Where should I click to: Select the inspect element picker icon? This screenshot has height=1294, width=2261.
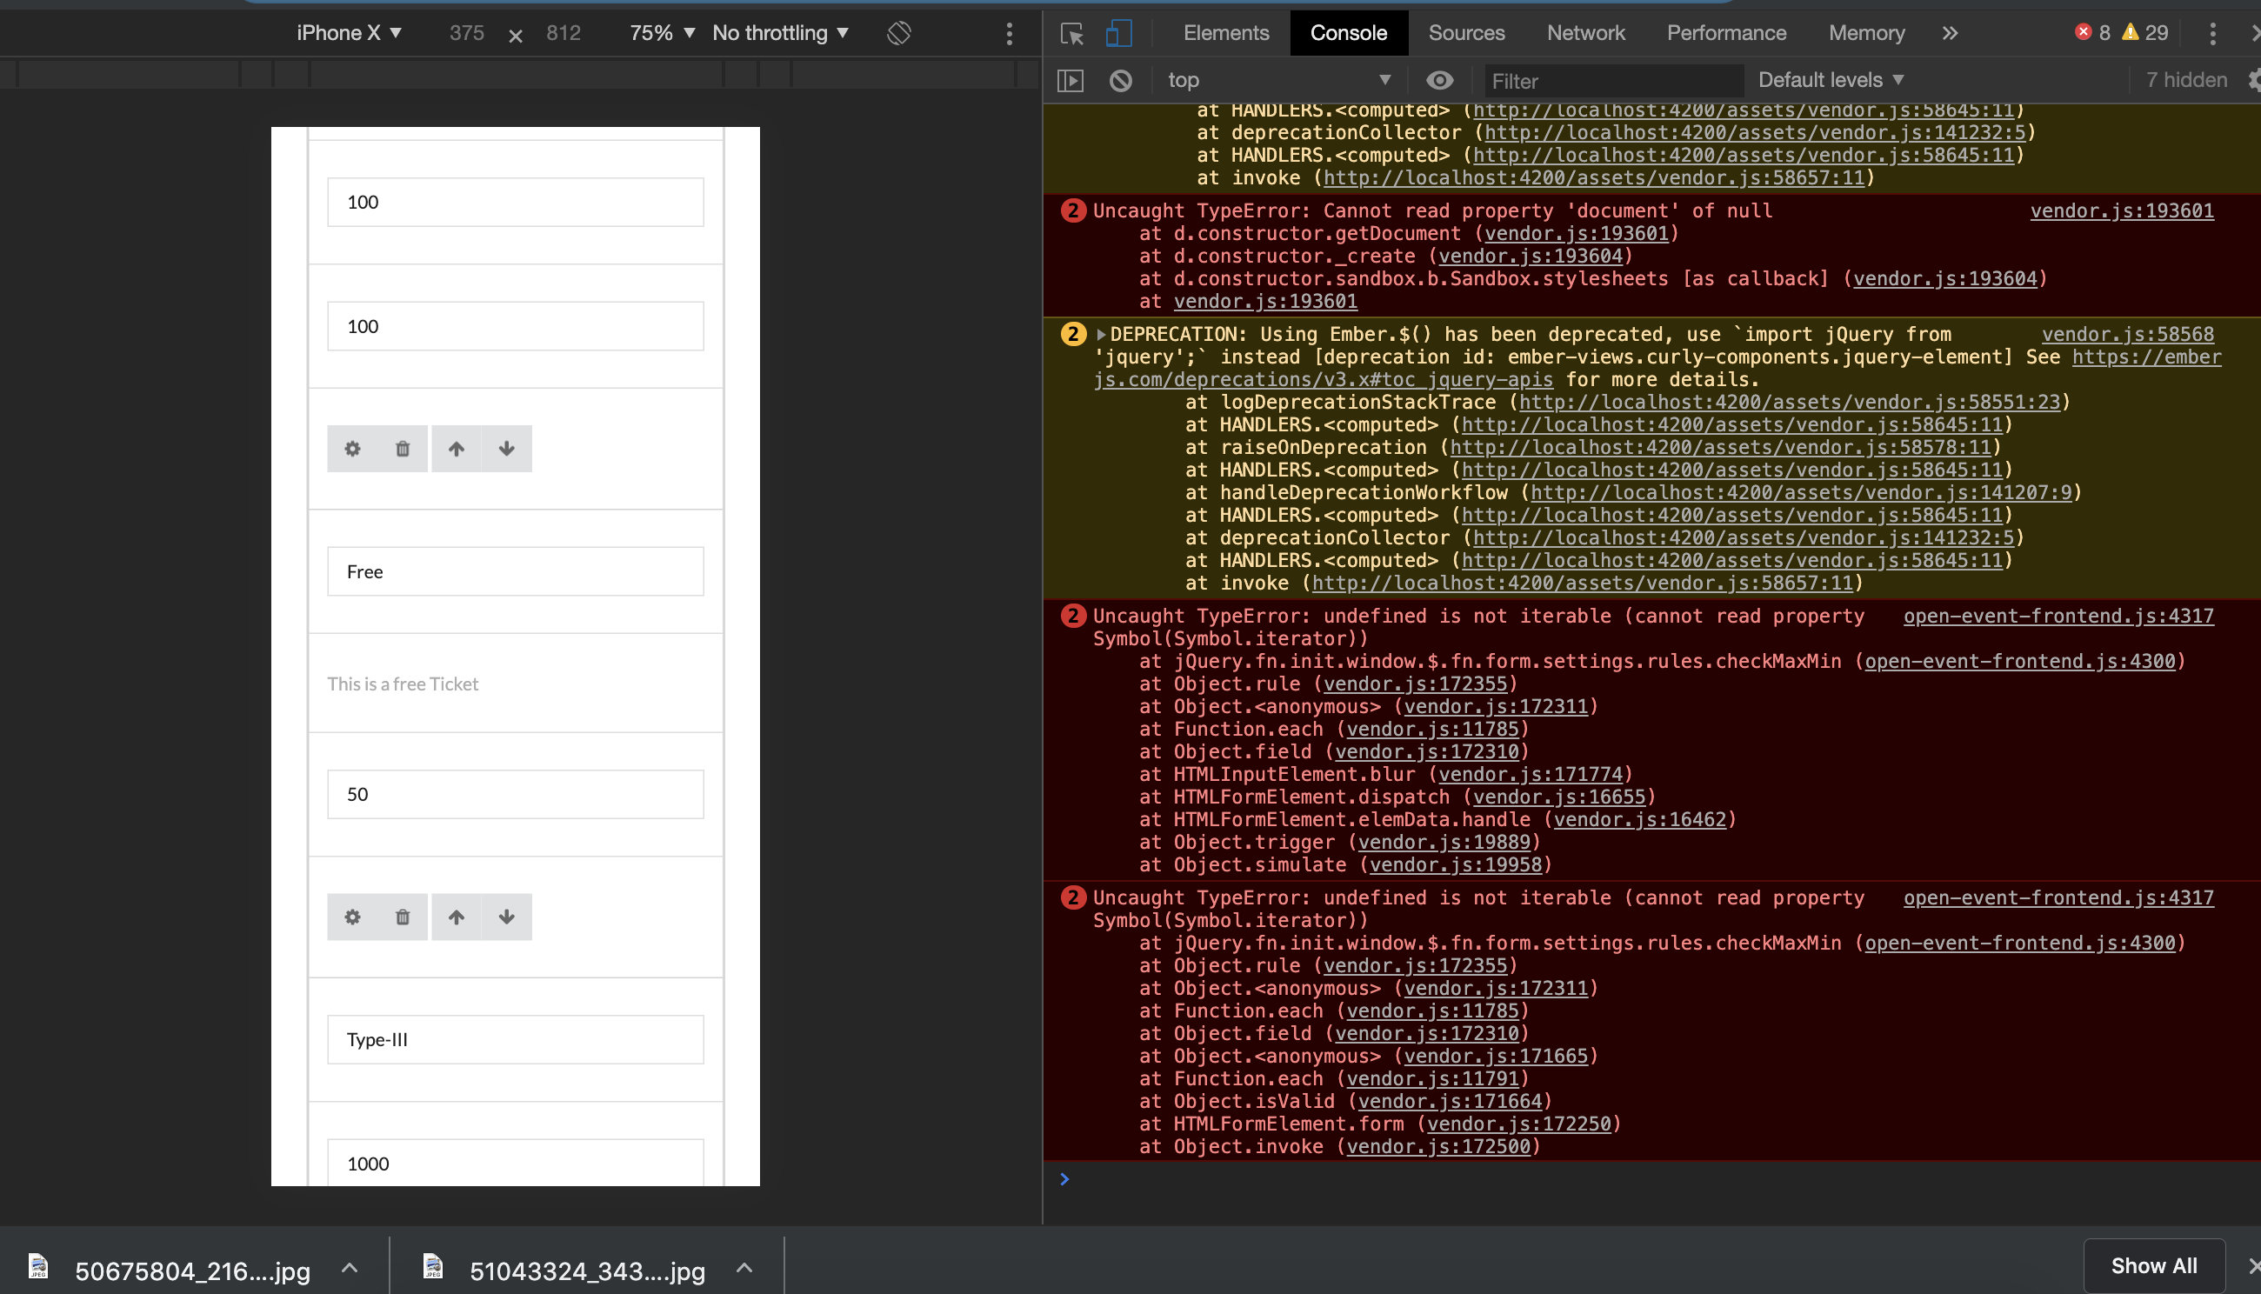coord(1072,33)
